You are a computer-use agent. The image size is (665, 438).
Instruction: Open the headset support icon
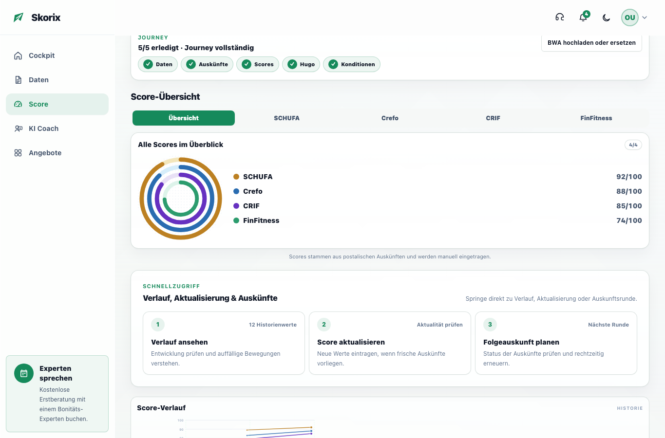[560, 18]
